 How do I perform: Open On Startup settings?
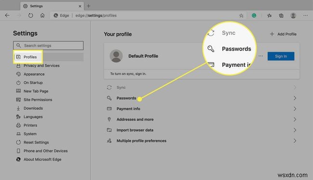tap(33, 83)
